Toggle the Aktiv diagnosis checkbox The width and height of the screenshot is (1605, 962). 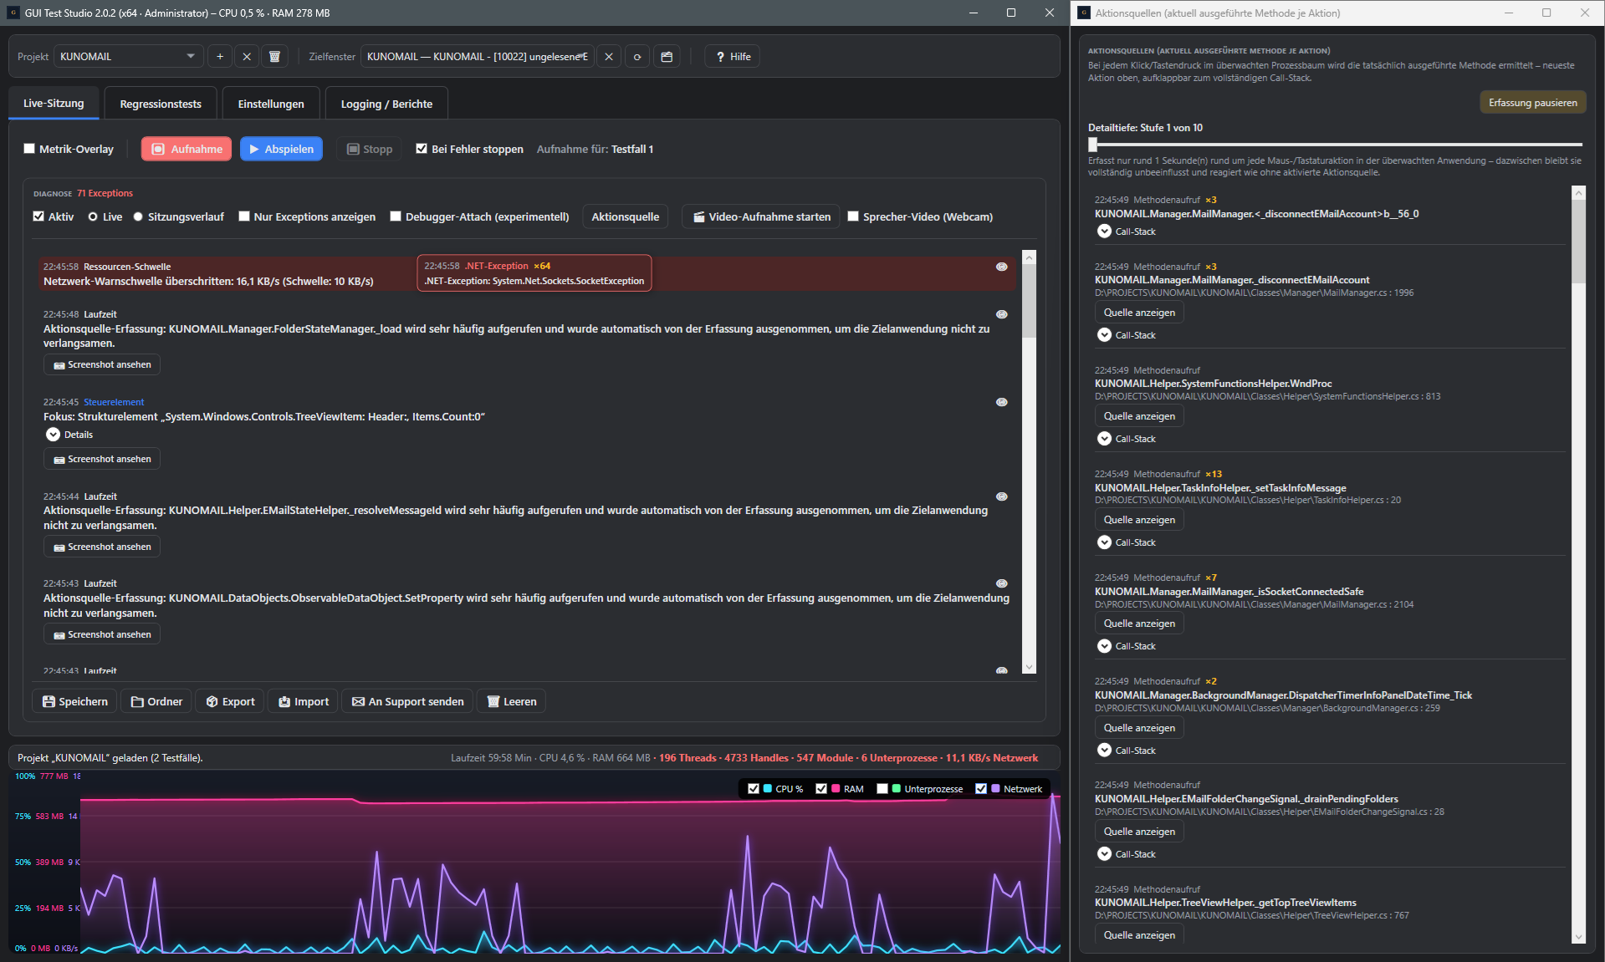pyautogui.click(x=38, y=216)
